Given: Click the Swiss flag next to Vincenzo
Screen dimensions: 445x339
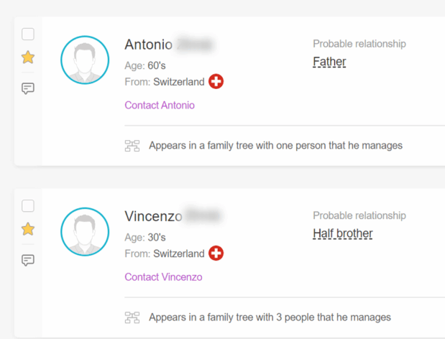Looking at the screenshot, I should click(216, 253).
